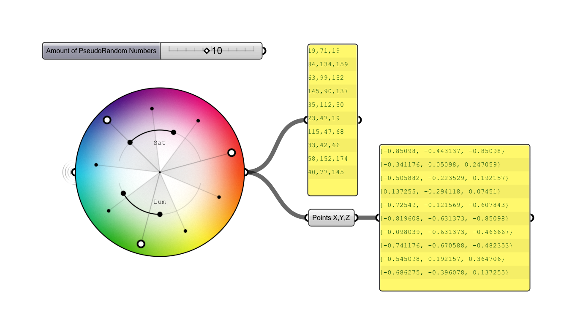Click the Sat text label on the wheel

tap(159, 143)
